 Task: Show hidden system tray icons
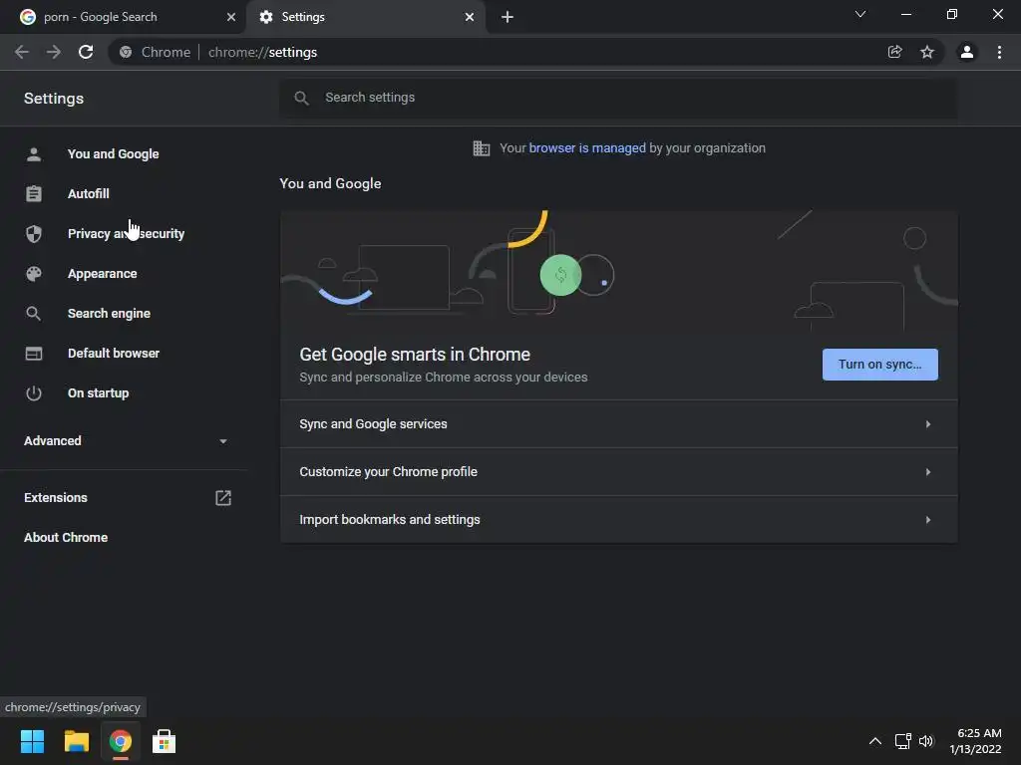click(x=875, y=741)
